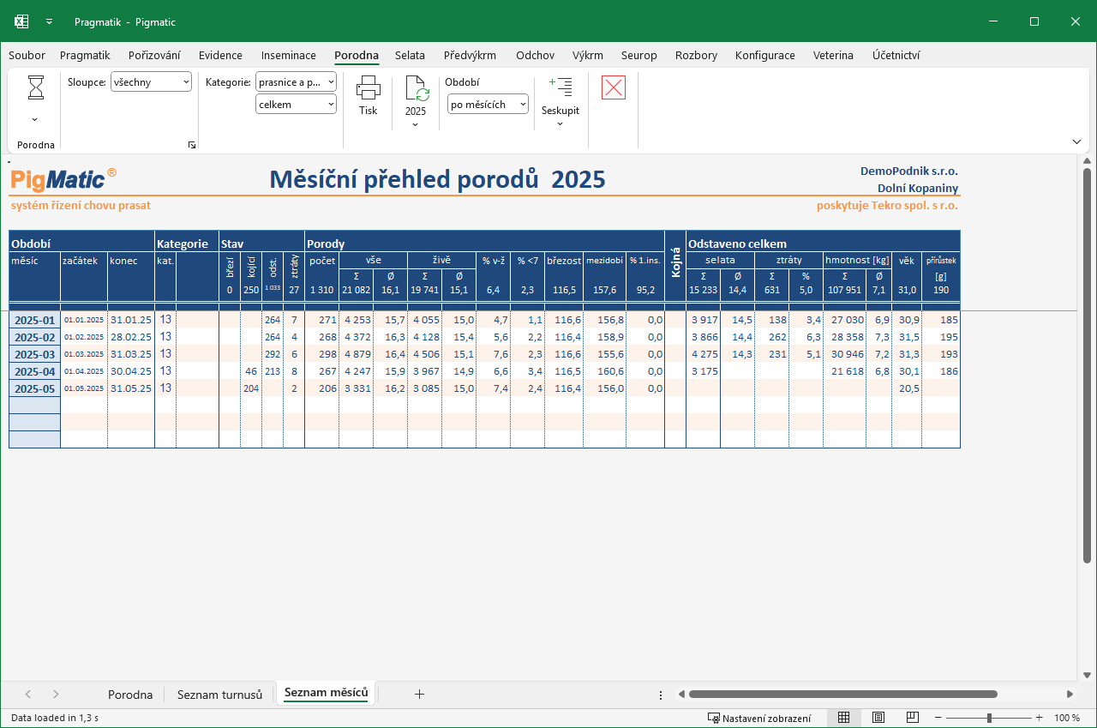This screenshot has width=1097, height=728.
Task: Select the 2025-01 month cell
Action: point(34,320)
